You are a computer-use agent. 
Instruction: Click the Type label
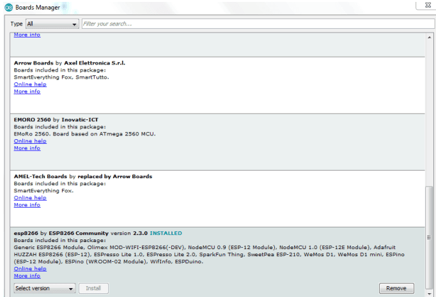click(x=17, y=24)
